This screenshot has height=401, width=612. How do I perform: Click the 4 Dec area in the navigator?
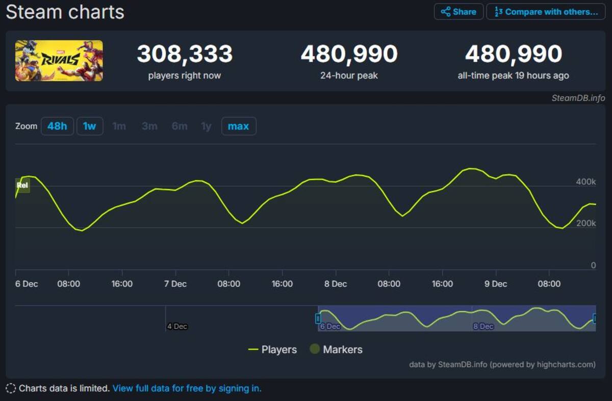click(x=177, y=326)
